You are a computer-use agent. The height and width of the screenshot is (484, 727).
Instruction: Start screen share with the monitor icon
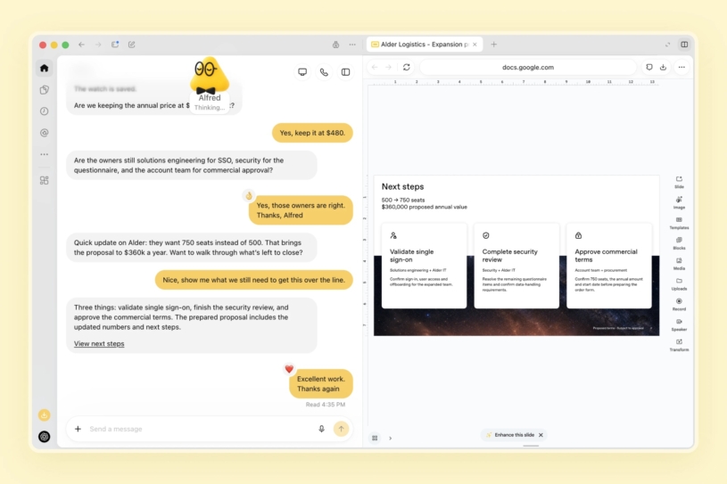click(302, 72)
